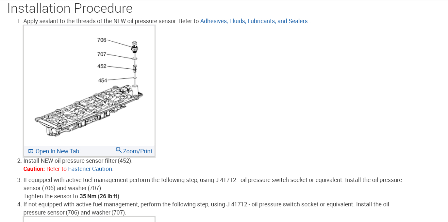This screenshot has height=222, width=448.
Task: Click the Zoom/Print link text
Action: coord(138,151)
